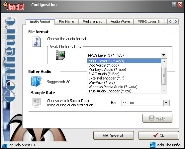The width and height of the screenshot is (185, 149).
Task: Click the format list scrollbar thumb
Action: click(x=164, y=75)
